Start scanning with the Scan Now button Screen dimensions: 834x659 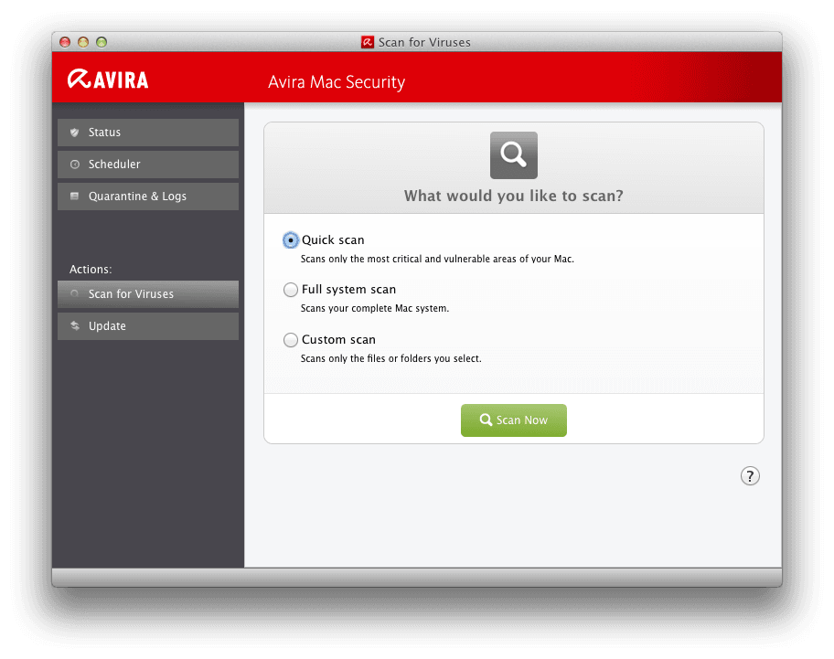513,420
